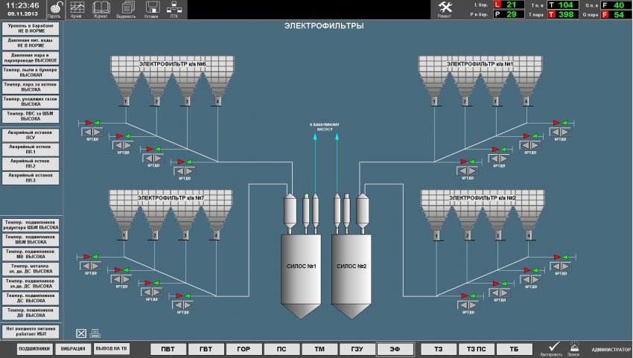The height and width of the screenshot is (358, 633).
Task: Click left arrow for №1 hopper 4 valve
Action: pos(555,132)
